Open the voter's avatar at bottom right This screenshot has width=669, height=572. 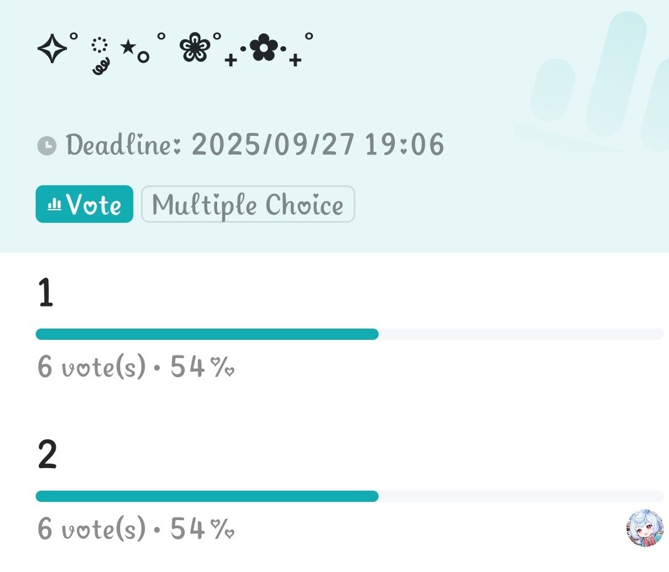pyautogui.click(x=643, y=529)
